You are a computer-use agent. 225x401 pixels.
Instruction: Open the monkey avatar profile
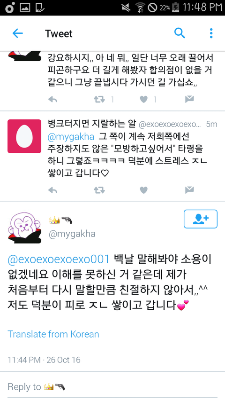pyautogui.click(x=24, y=228)
